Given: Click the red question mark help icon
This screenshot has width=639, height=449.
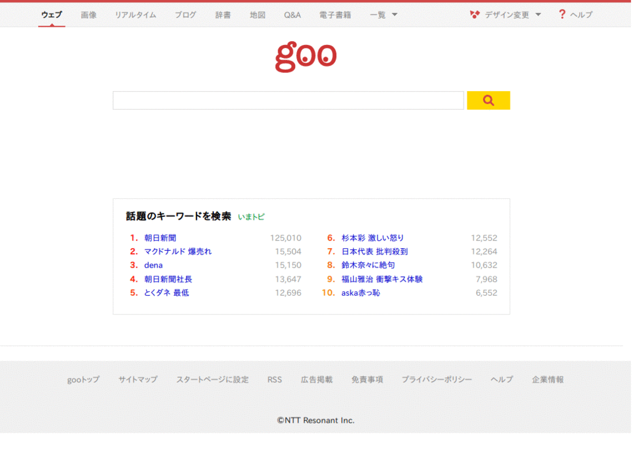Looking at the screenshot, I should (x=562, y=14).
